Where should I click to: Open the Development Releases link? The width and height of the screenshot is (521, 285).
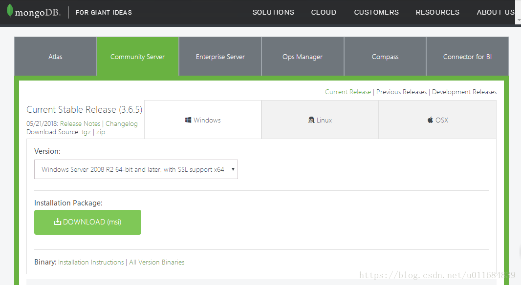click(464, 92)
